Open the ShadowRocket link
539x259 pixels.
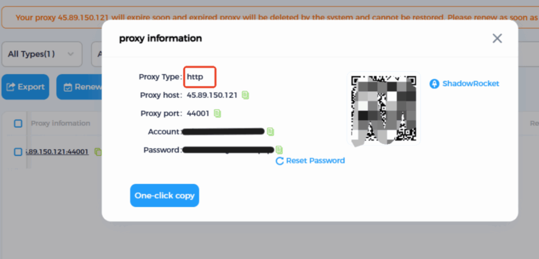tap(471, 84)
